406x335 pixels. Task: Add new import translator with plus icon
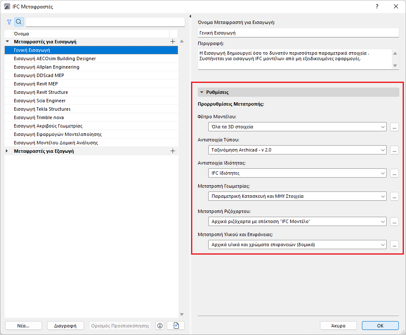pyautogui.click(x=173, y=42)
